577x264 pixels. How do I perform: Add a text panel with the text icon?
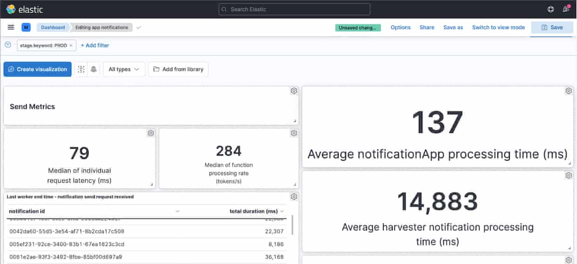point(81,69)
